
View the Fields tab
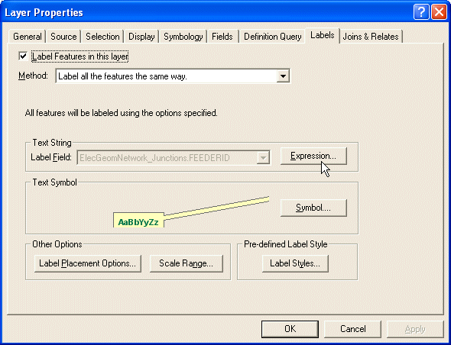click(x=222, y=37)
